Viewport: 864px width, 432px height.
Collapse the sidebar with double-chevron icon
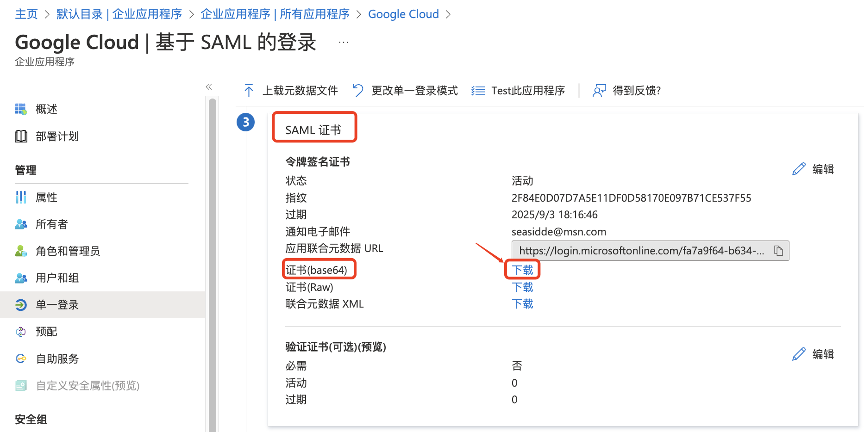pyautogui.click(x=209, y=86)
